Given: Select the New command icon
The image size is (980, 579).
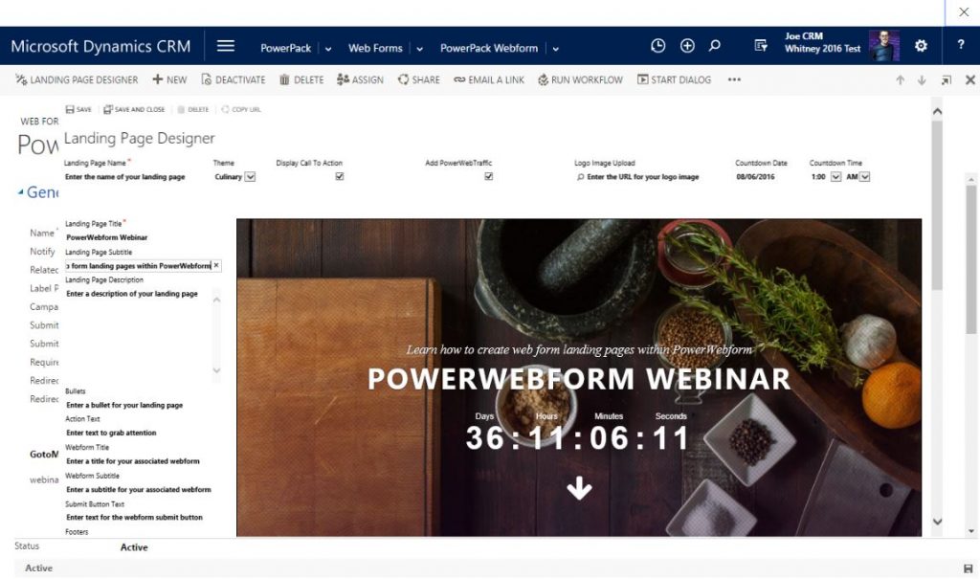Looking at the screenshot, I should coord(157,79).
